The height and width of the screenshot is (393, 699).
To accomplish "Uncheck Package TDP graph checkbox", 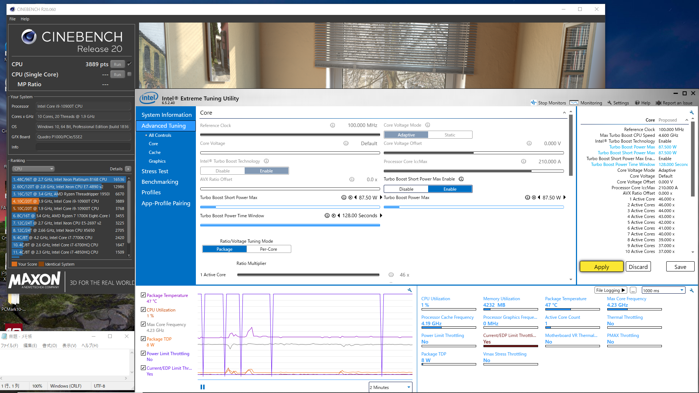I will click(143, 339).
